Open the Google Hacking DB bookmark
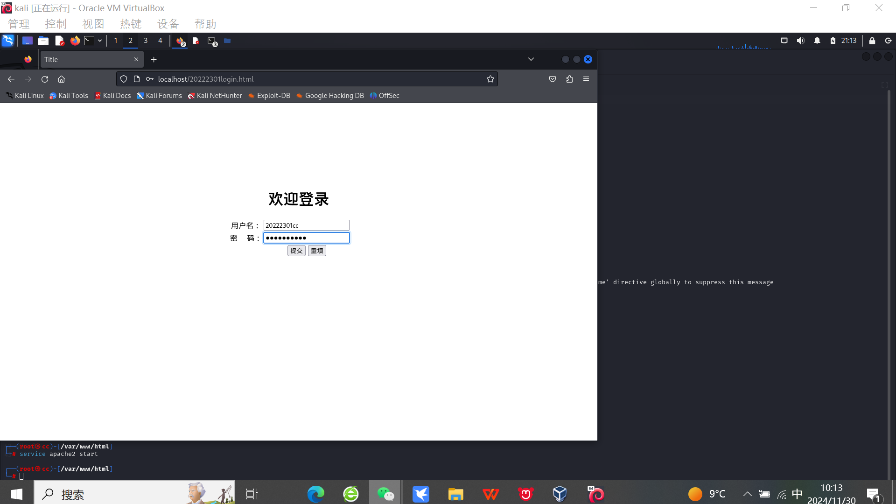The width and height of the screenshot is (896, 504). 330,96
